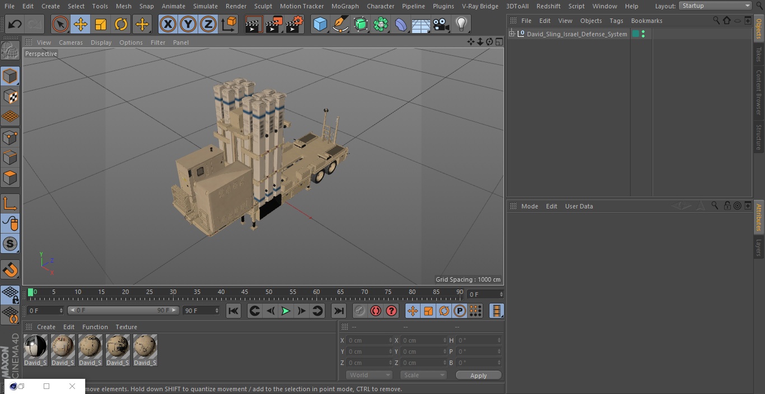
Task: Toggle X axis lock
Action: pos(168,24)
